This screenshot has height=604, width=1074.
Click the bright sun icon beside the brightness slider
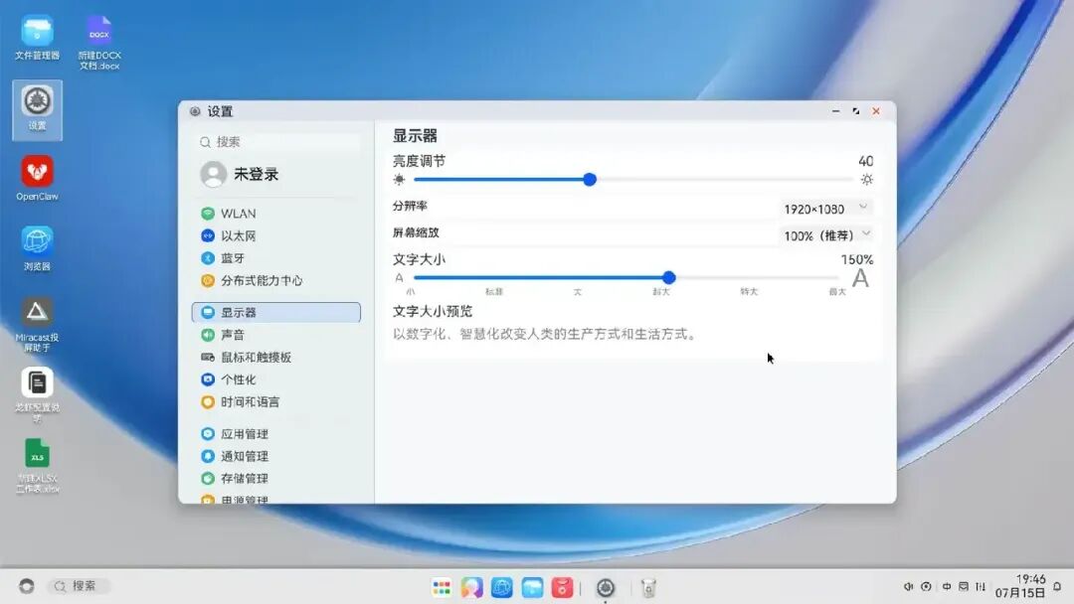pos(867,179)
